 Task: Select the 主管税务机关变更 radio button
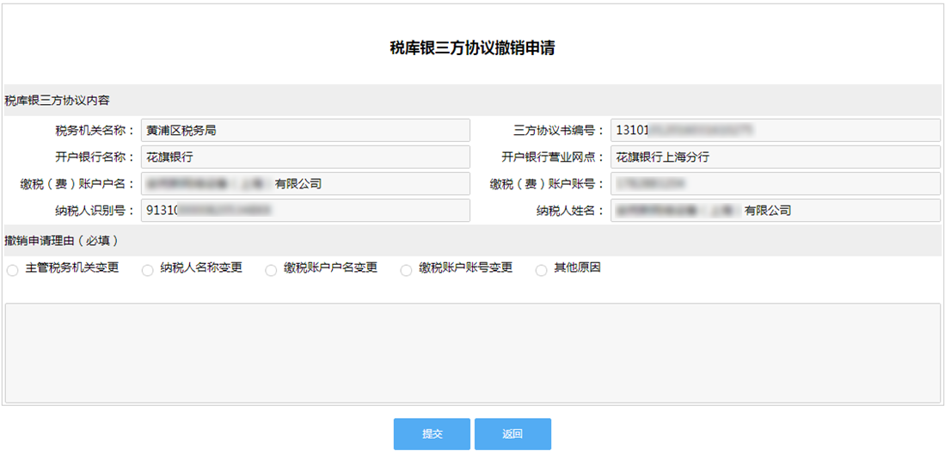click(13, 271)
